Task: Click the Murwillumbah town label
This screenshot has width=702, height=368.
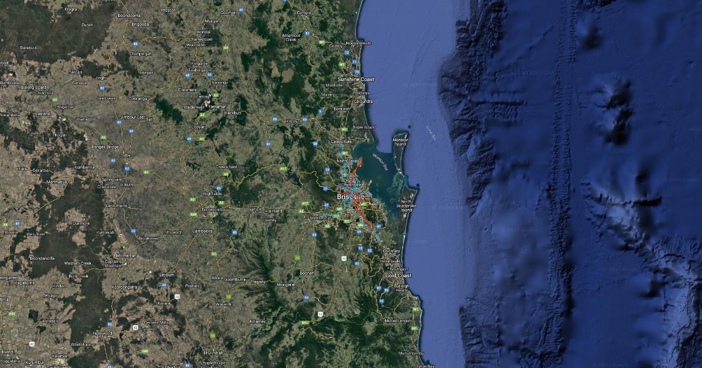Action: pos(398,321)
